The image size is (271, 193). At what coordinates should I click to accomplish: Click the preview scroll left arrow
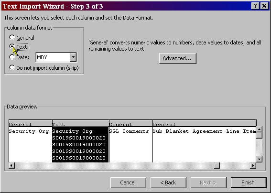[11, 165]
